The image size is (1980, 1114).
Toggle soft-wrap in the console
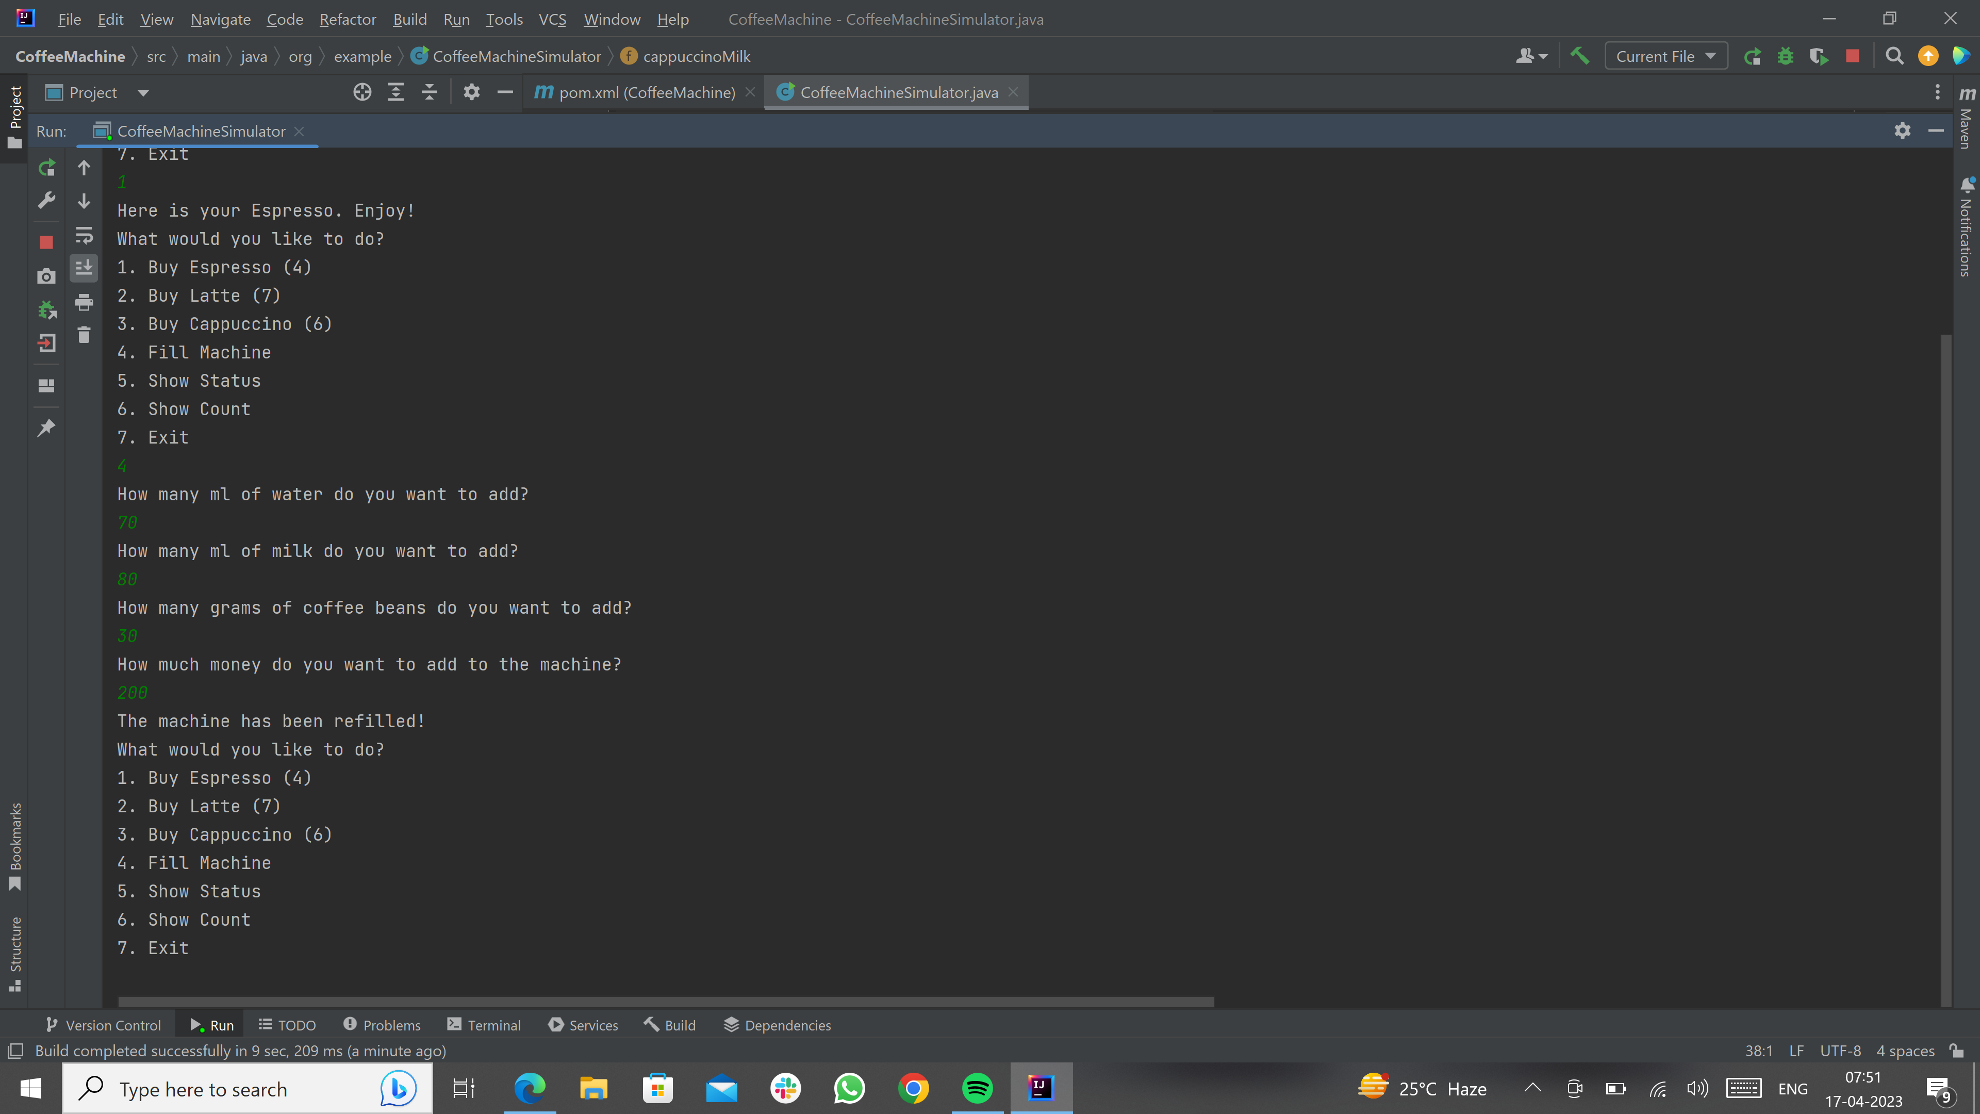click(84, 235)
